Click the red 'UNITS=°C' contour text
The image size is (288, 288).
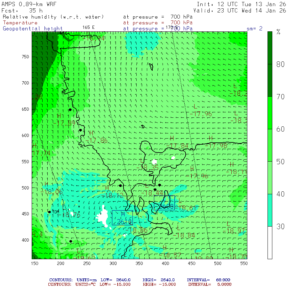coord(85,284)
